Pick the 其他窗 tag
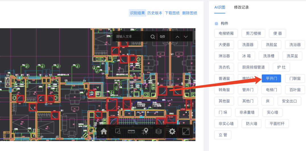Viewport: 306px width, 151px height. click(224, 101)
